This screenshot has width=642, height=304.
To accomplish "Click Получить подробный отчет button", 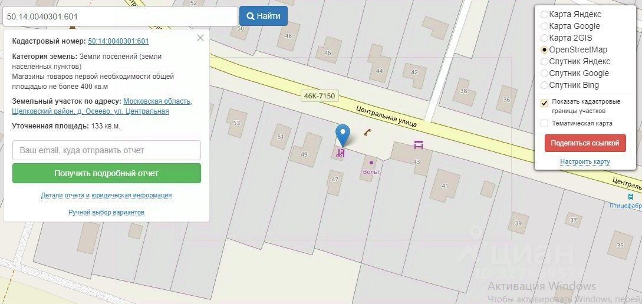I will coord(107,173).
